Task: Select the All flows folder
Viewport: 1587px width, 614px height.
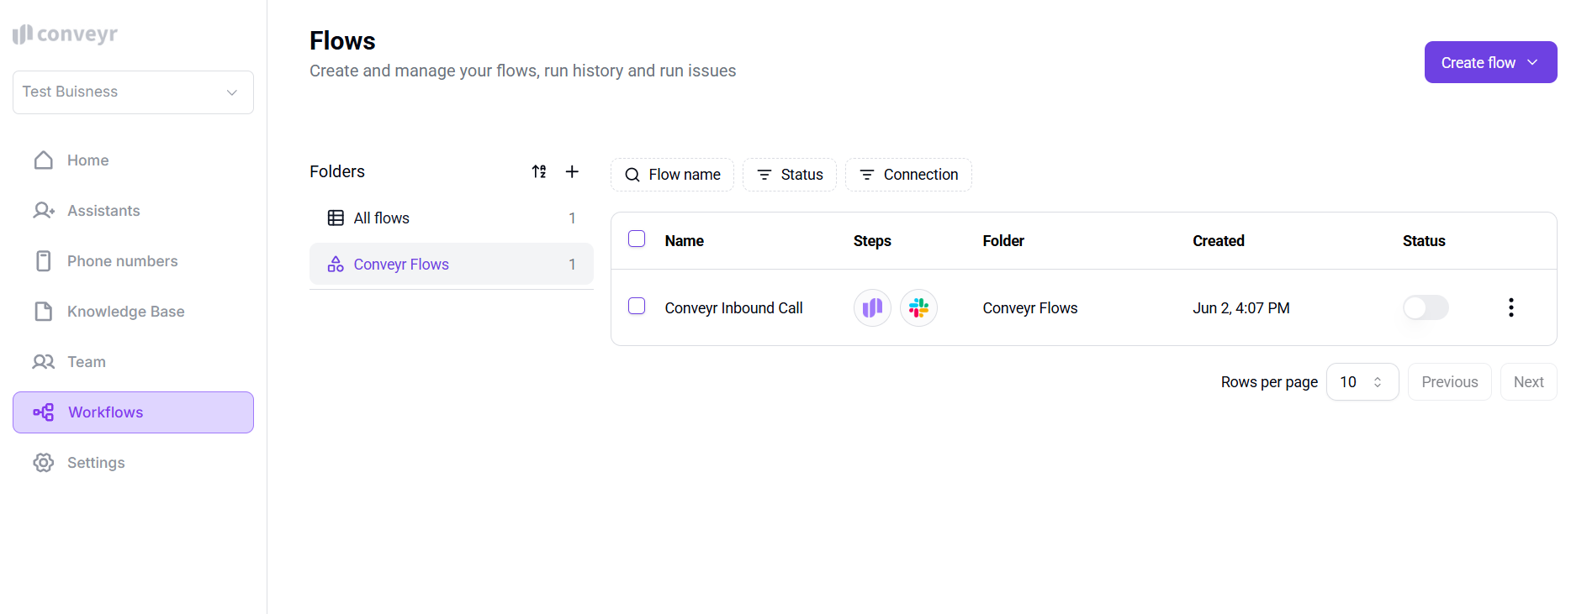Action: click(381, 218)
